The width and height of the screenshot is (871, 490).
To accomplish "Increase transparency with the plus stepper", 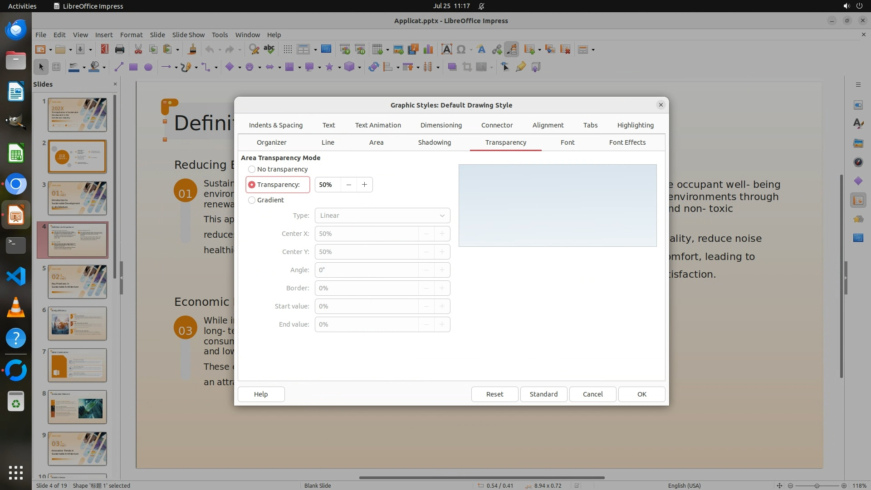I will pos(364,185).
